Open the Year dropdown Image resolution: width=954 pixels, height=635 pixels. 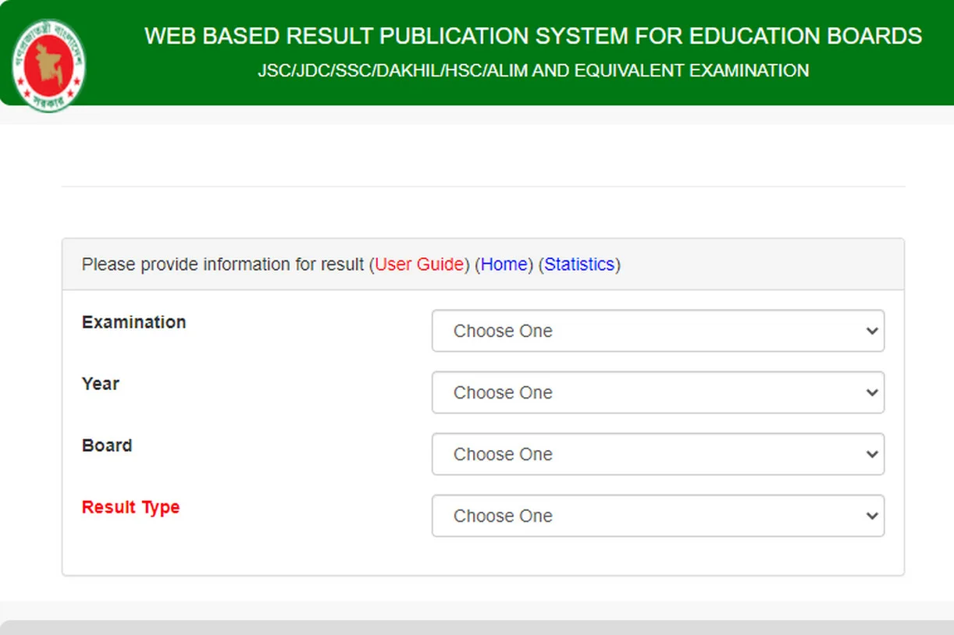point(658,392)
